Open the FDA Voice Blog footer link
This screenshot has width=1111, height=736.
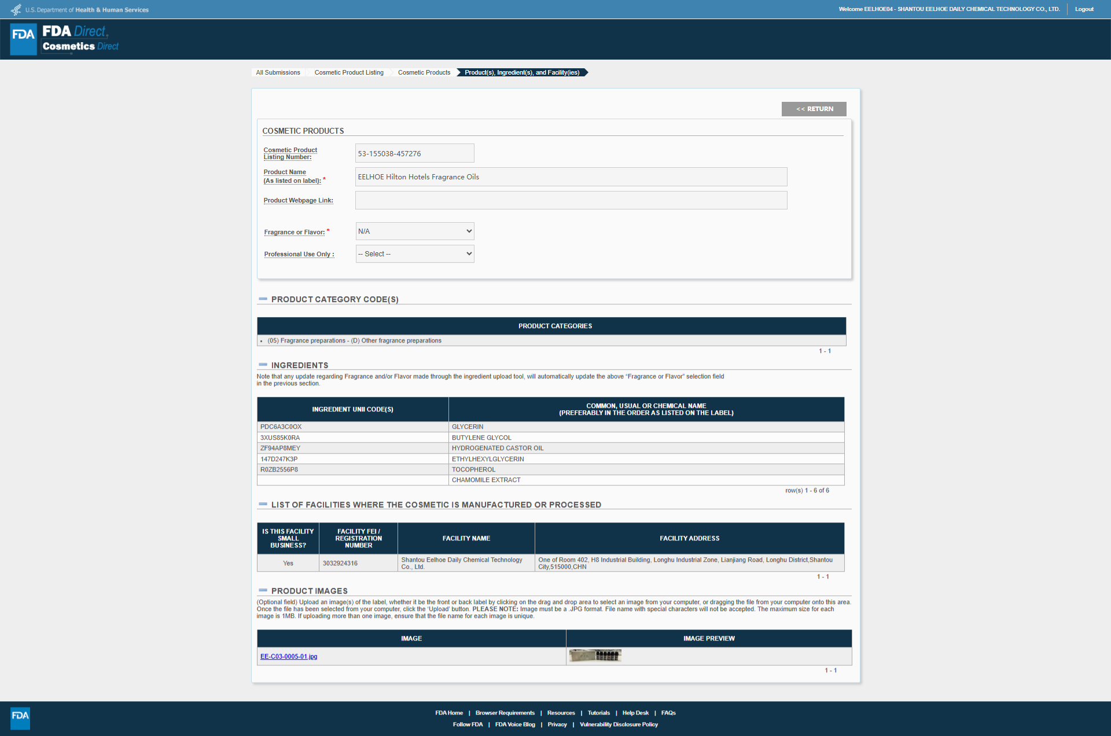pos(515,724)
